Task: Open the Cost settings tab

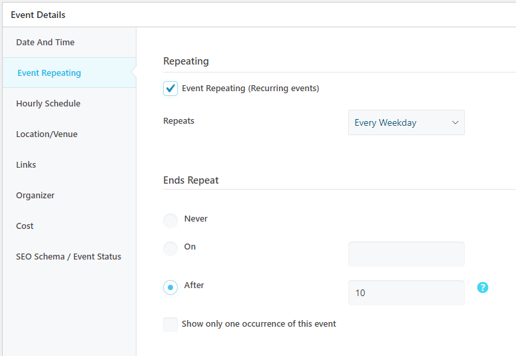Action: coord(25,226)
